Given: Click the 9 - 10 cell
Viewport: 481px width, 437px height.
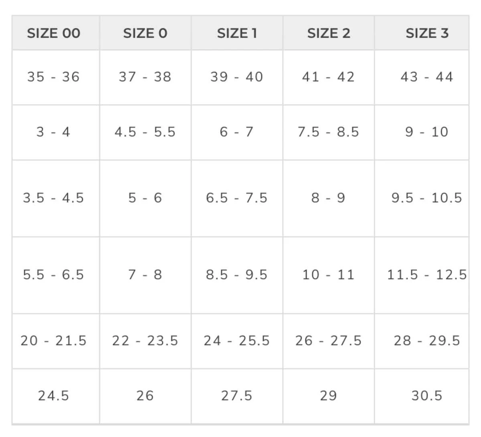Looking at the screenshot, I should (x=427, y=132).
